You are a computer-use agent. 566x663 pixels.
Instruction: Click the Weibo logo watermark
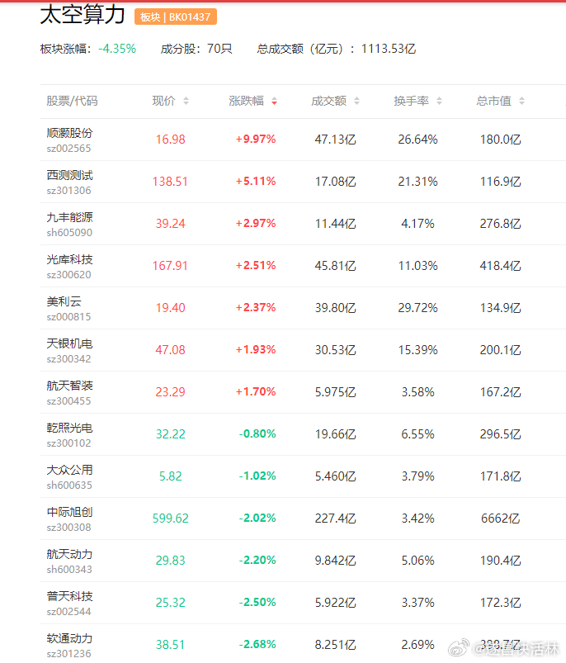[460, 646]
